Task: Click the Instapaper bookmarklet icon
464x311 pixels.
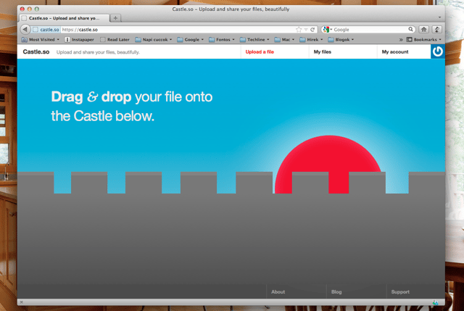Action: point(67,39)
